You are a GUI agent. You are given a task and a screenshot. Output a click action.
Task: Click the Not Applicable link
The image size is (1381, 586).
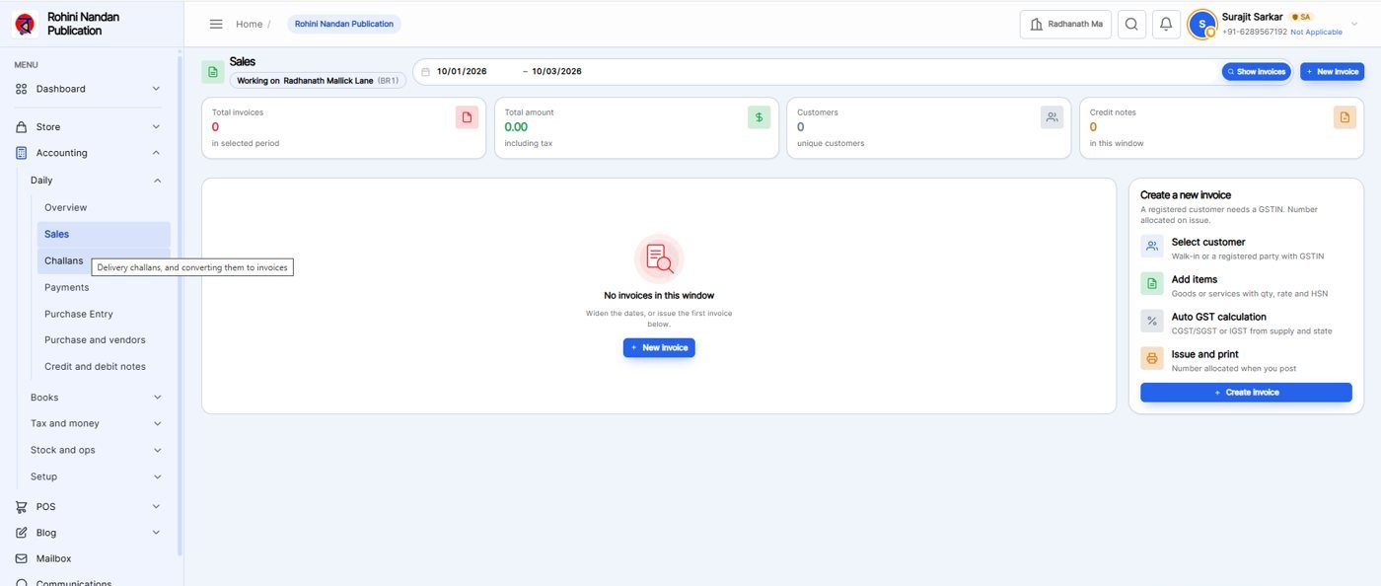pos(1316,33)
